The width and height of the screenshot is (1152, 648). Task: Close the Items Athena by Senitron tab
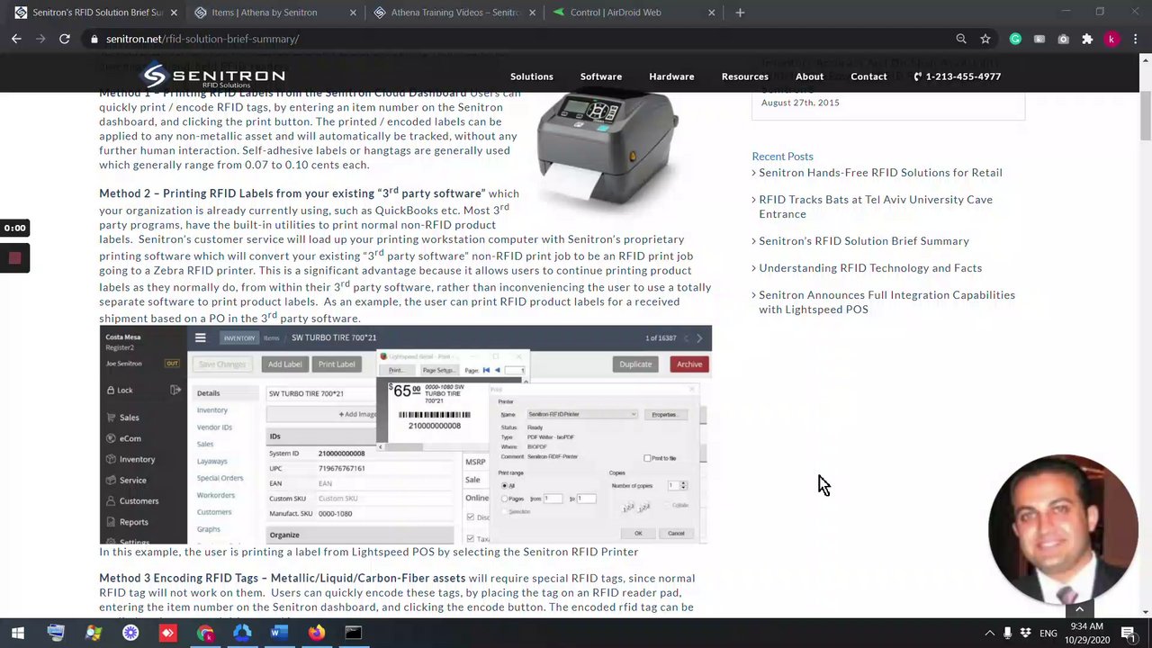353,13
